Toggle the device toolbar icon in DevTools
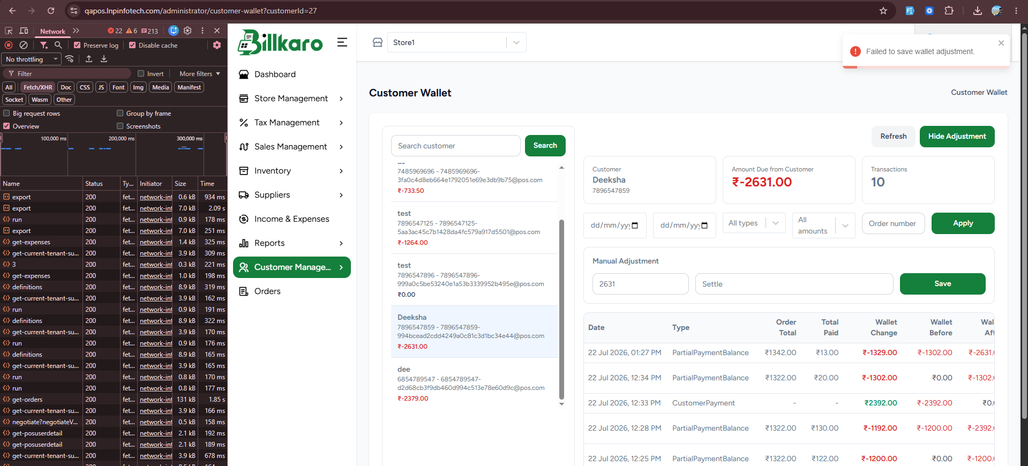This screenshot has height=466, width=1028. click(x=24, y=31)
